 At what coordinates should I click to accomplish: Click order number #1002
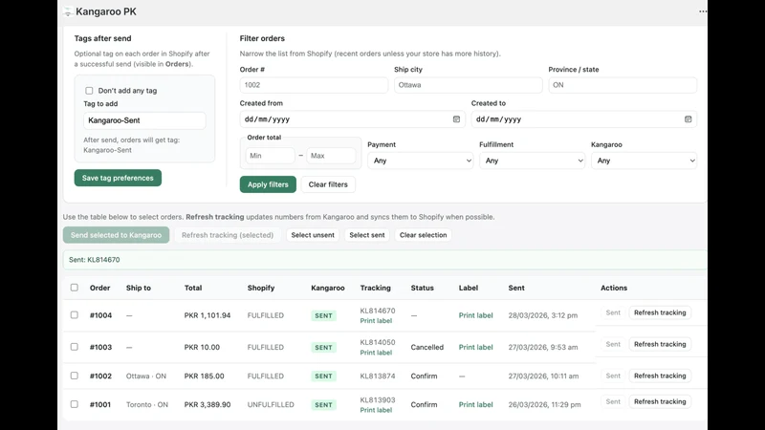point(100,376)
